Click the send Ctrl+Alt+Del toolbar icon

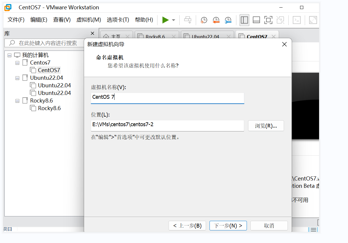[188, 20]
